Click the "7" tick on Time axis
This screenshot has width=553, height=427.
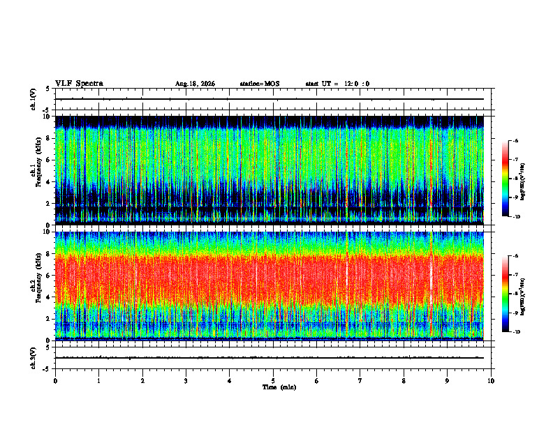[x=360, y=381]
